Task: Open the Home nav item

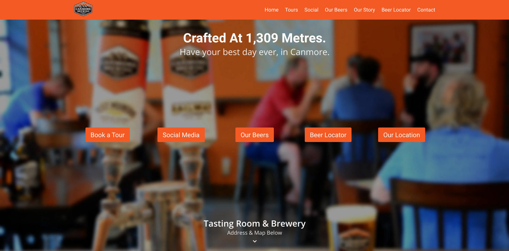Action: [271, 10]
